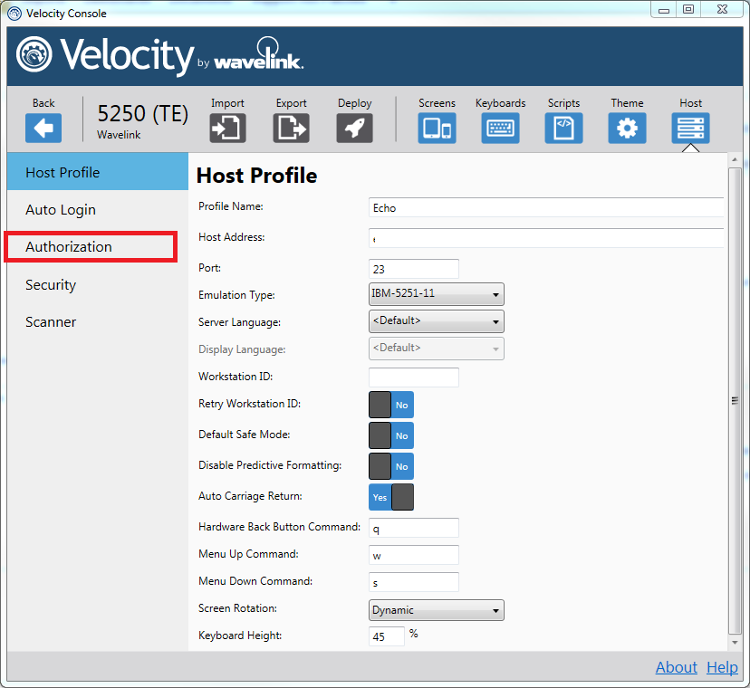Open the Help link
Image resolution: width=750 pixels, height=688 pixels.
pos(722,667)
